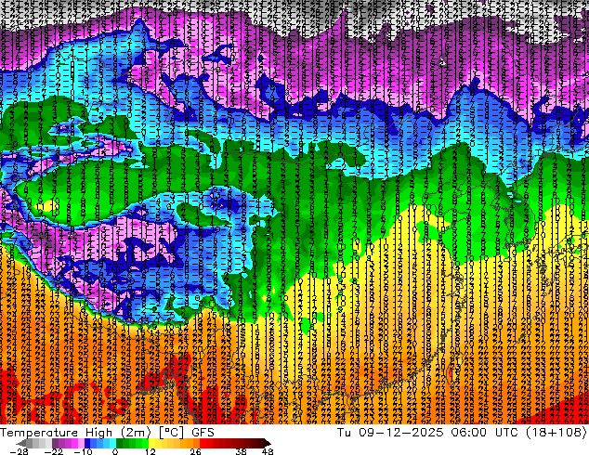
Task: Click the '-22' legend value
Action: point(53,451)
